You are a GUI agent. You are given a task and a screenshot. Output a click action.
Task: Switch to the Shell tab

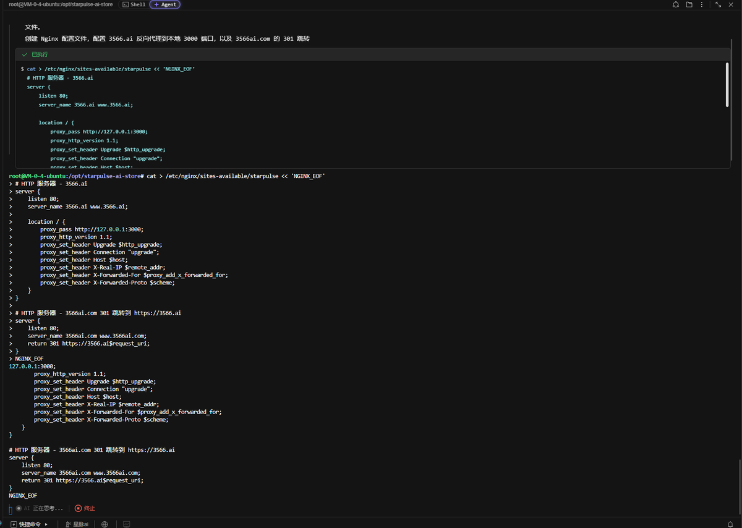[134, 4]
